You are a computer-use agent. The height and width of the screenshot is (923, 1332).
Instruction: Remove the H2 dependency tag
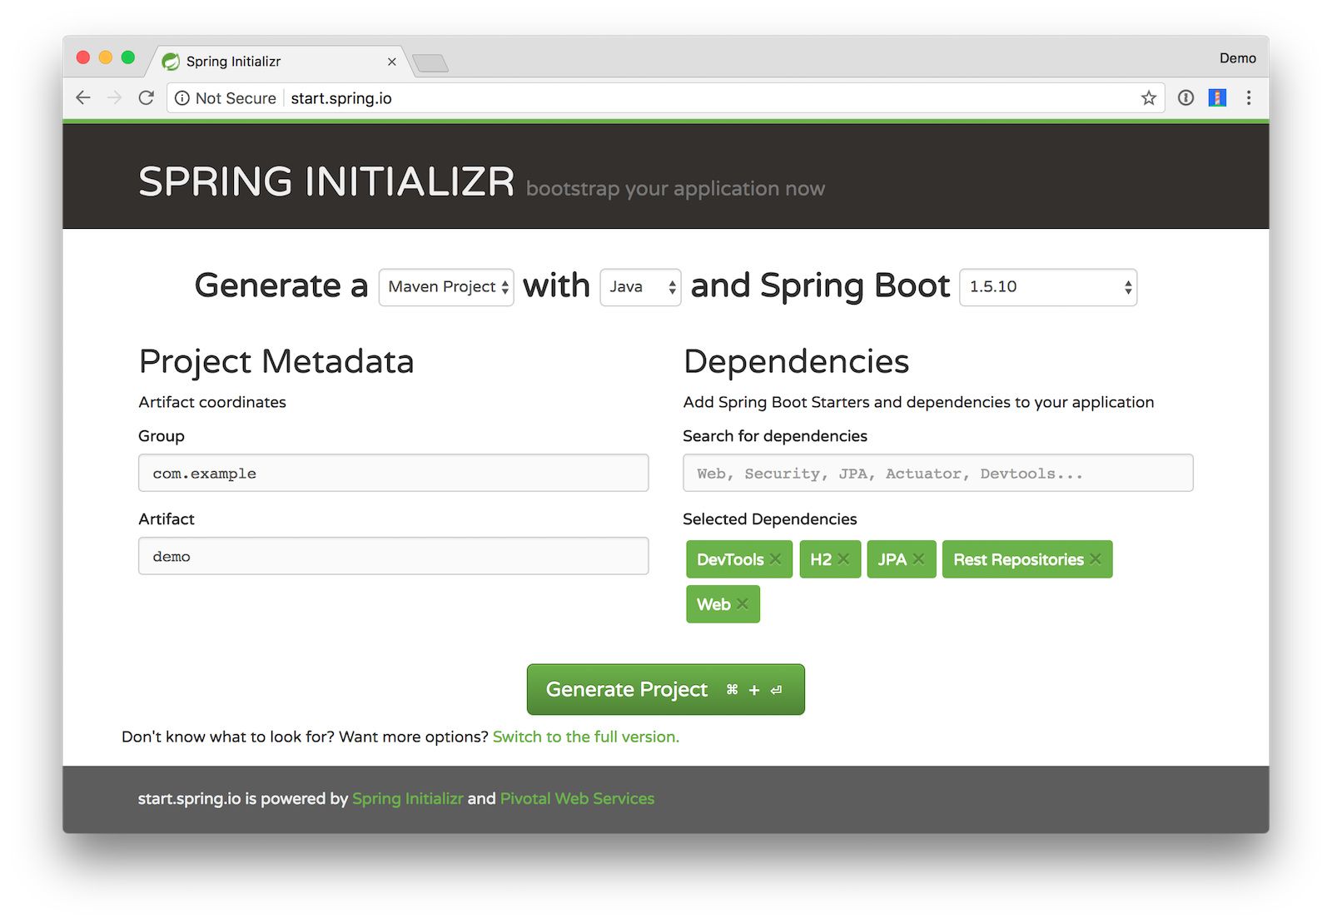tap(843, 559)
